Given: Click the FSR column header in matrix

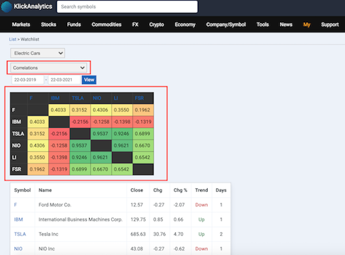Looking at the screenshot, I should click(139, 98).
